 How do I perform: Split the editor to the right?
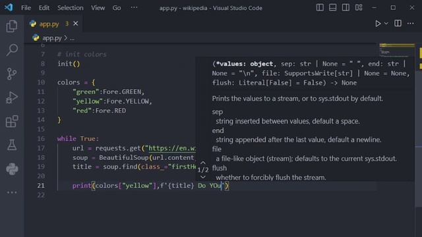pos(398,24)
